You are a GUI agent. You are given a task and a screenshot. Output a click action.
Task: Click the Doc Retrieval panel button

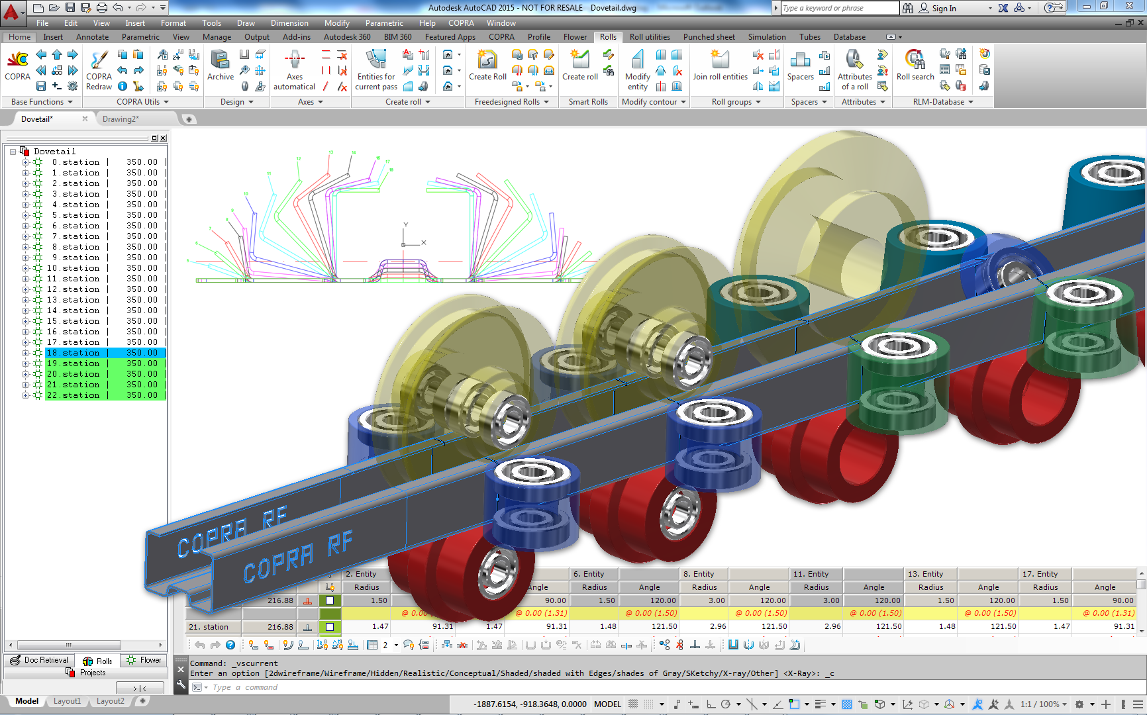tap(39, 660)
